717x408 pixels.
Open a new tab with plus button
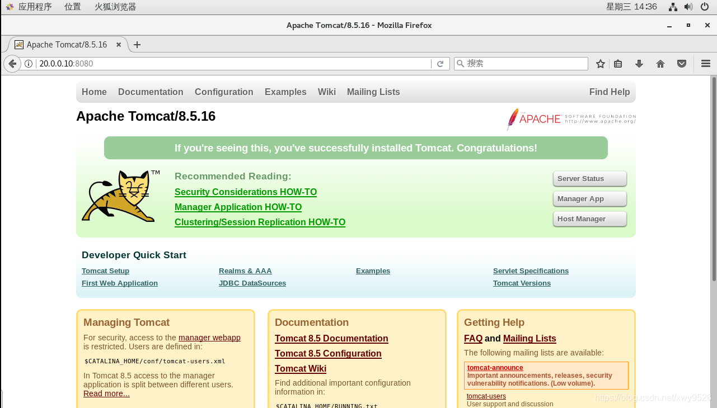pos(137,45)
